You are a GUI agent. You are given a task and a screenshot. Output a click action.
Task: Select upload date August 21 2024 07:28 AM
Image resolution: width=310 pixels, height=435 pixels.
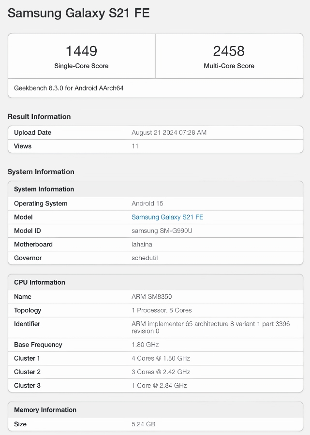click(169, 132)
